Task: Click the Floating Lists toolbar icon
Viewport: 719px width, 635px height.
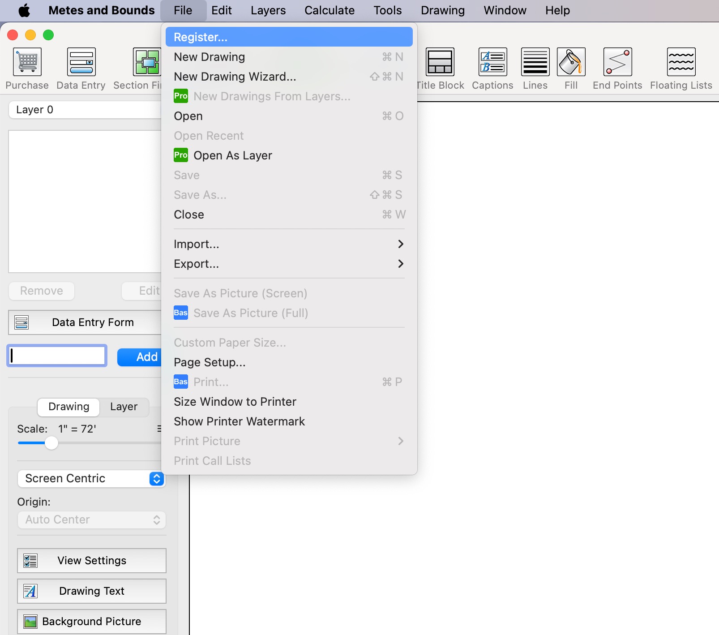Action: tap(681, 62)
